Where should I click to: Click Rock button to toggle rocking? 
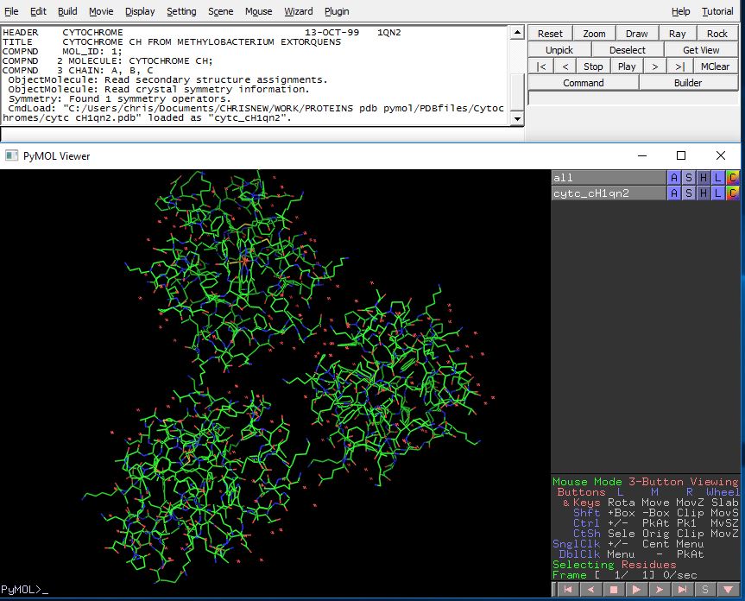click(x=717, y=34)
